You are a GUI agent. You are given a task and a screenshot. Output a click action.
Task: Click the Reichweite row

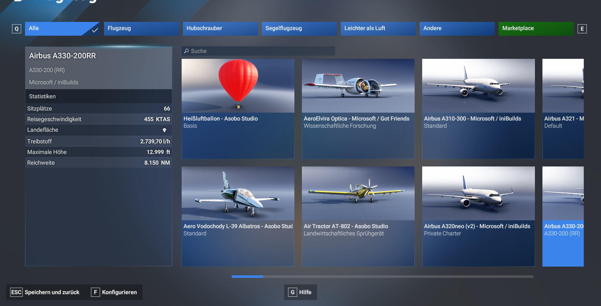point(99,163)
